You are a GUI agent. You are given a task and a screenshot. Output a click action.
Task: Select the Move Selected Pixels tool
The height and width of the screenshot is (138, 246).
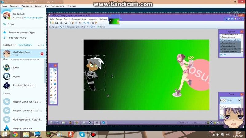tap(55, 69)
